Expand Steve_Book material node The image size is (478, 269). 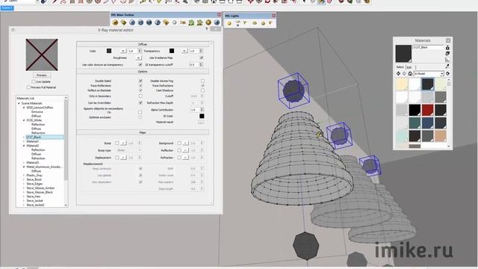[x=24, y=179]
